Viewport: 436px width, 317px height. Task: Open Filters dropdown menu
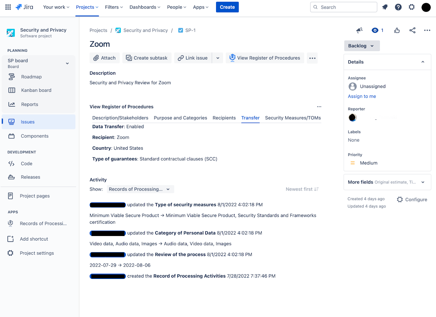pyautogui.click(x=114, y=7)
